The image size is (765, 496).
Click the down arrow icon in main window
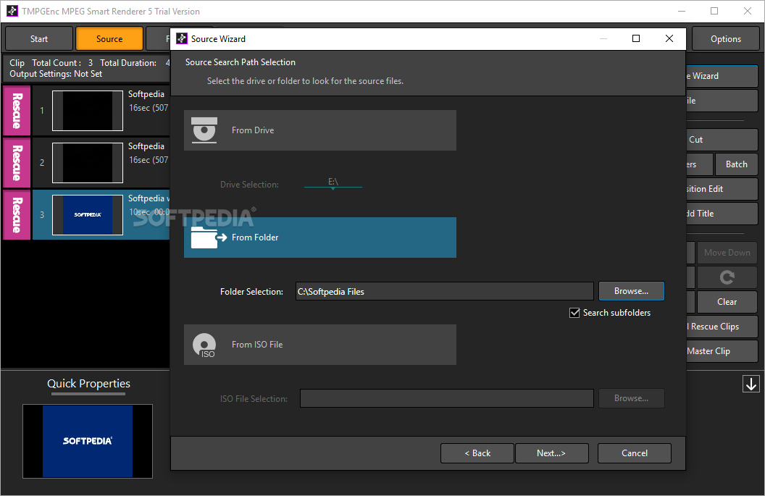pyautogui.click(x=751, y=384)
